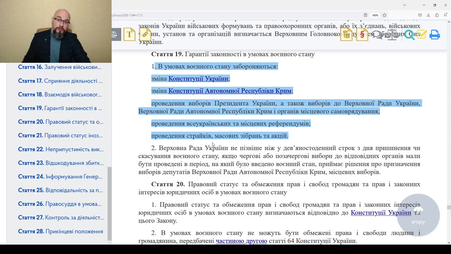Open search with the teal magnifier icon
The image size is (451, 254).
[x=409, y=35]
